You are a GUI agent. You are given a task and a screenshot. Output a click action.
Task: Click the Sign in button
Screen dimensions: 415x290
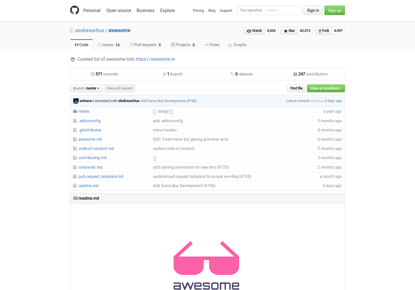pos(313,10)
